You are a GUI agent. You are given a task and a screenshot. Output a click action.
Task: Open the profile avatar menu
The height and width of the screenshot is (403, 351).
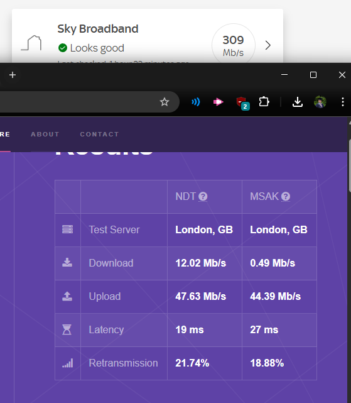[x=320, y=102]
